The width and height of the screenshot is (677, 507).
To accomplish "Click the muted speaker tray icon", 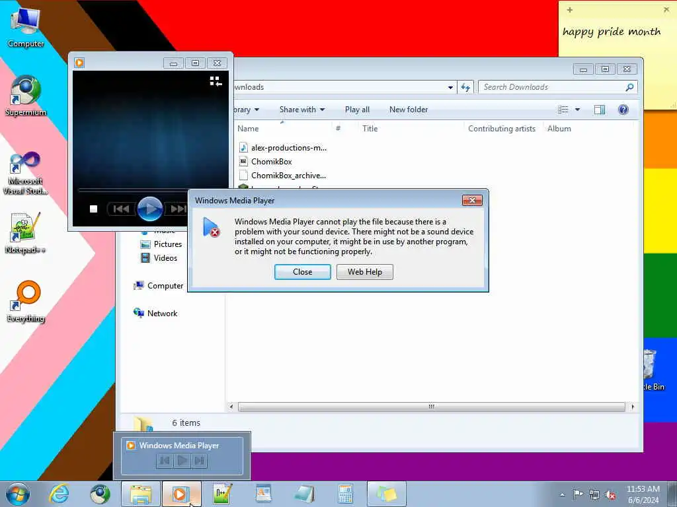I will click(x=610, y=495).
